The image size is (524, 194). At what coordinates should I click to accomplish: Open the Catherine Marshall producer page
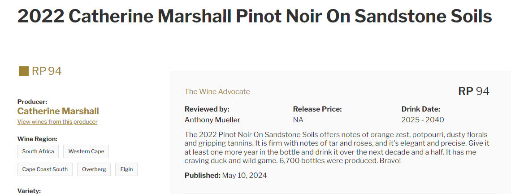click(x=58, y=111)
